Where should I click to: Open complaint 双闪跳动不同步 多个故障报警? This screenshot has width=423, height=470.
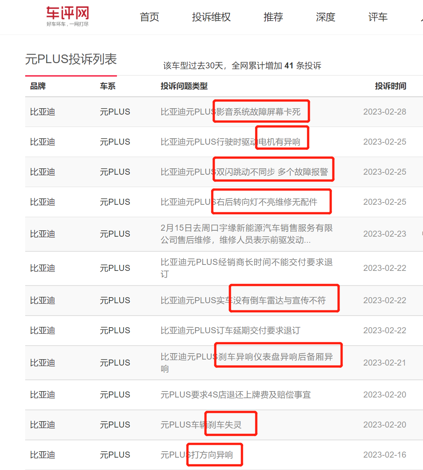(x=244, y=172)
